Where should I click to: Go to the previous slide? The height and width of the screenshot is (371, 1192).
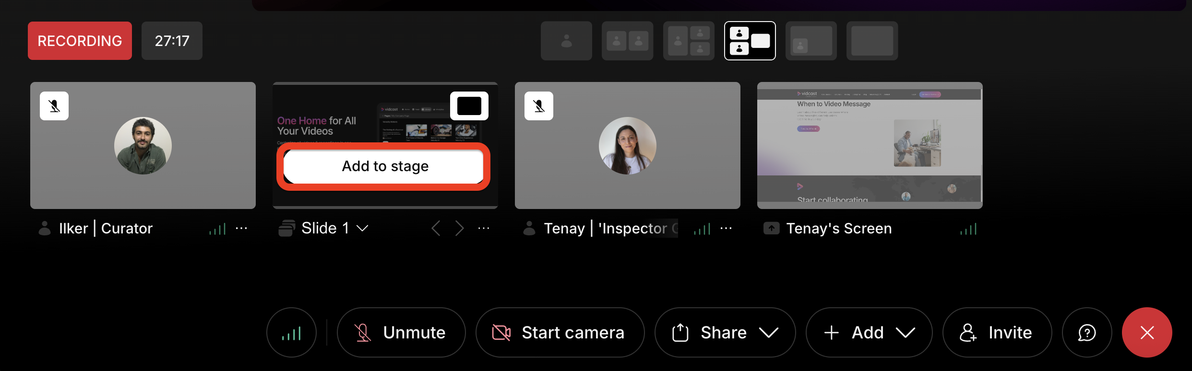point(436,228)
